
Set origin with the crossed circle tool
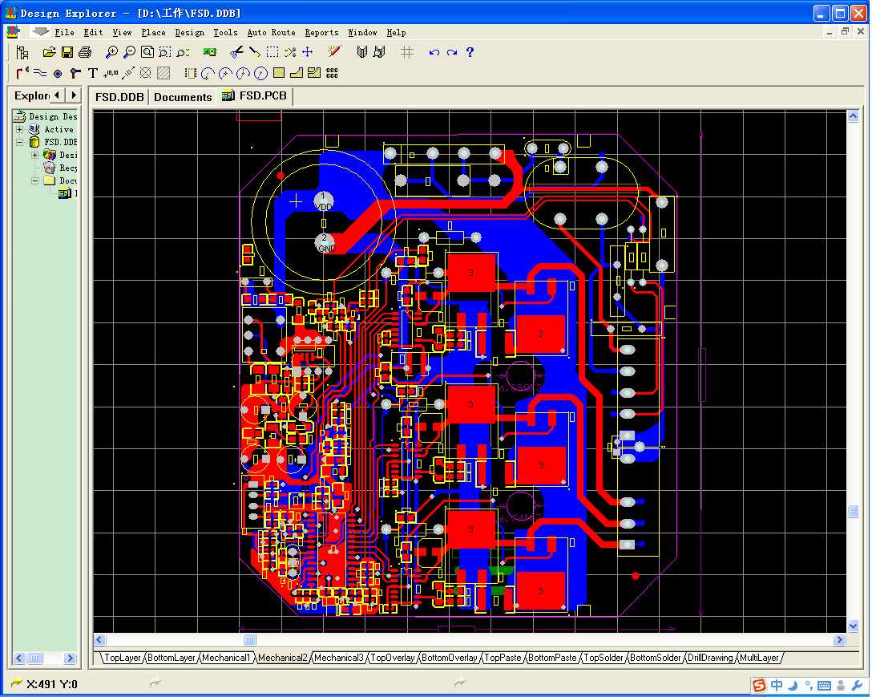[146, 73]
